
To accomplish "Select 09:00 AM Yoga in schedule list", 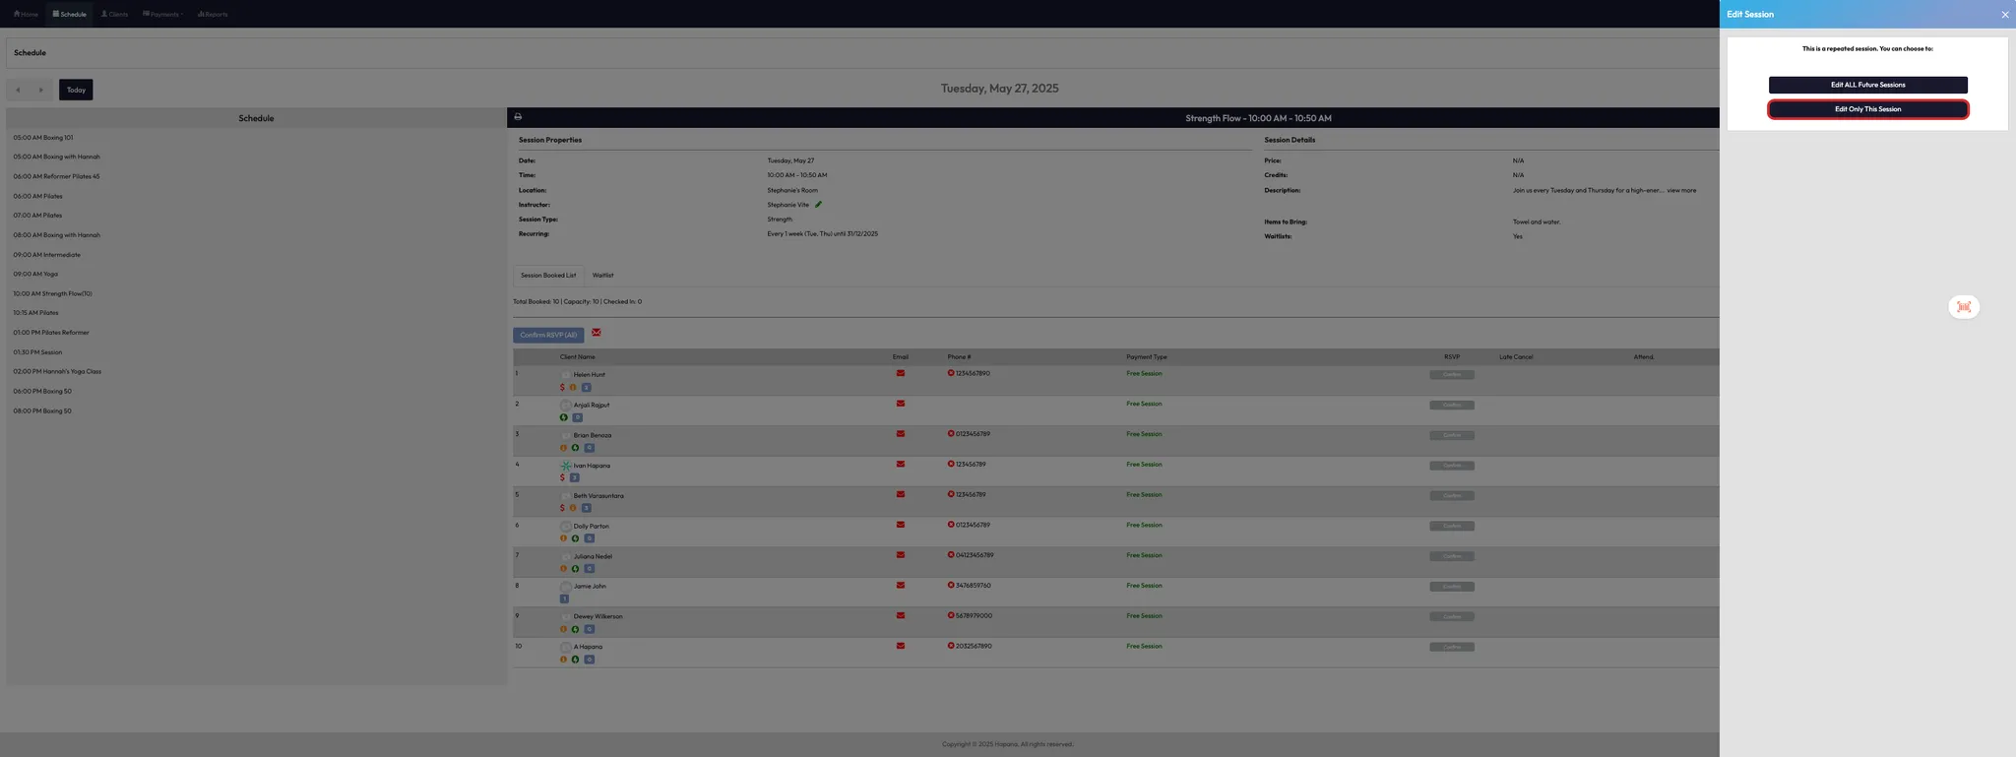I will click(x=35, y=275).
